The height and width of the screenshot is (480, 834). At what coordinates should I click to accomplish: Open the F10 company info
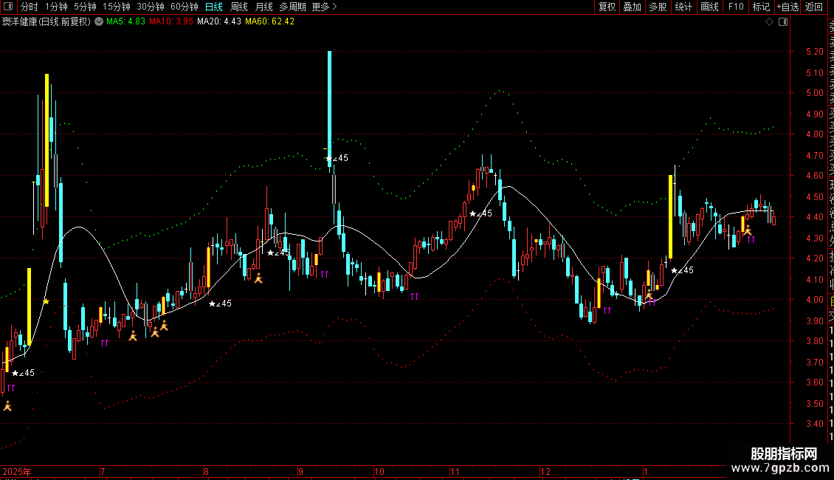pos(736,7)
